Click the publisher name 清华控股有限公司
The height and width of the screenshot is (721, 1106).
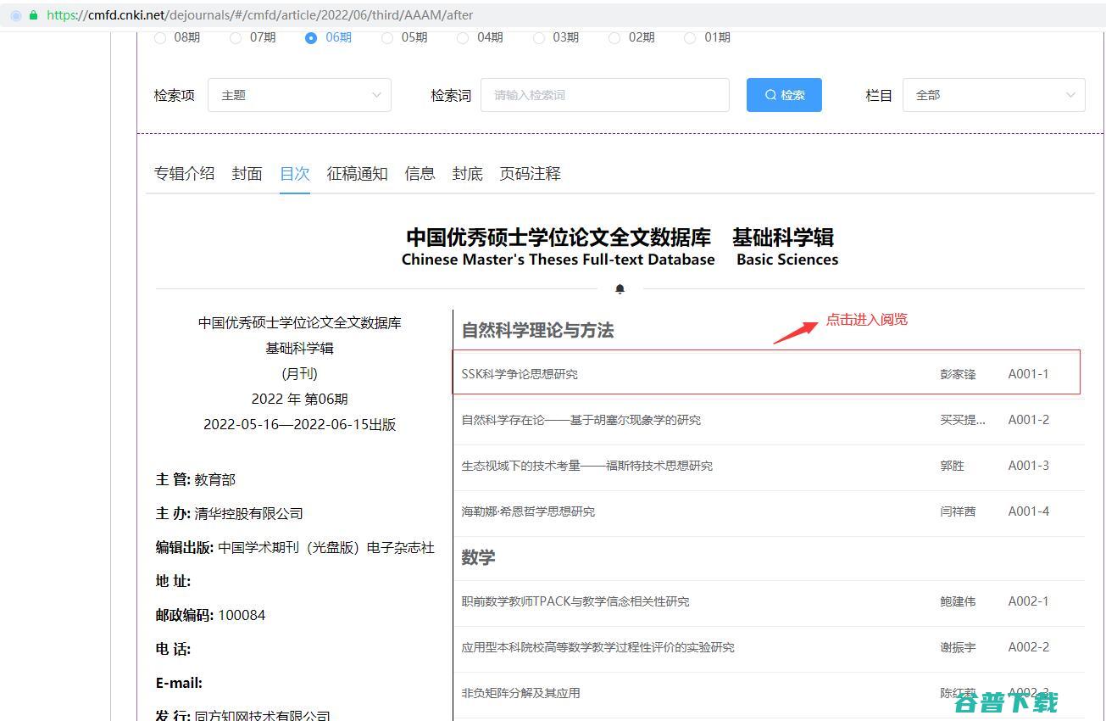(248, 513)
